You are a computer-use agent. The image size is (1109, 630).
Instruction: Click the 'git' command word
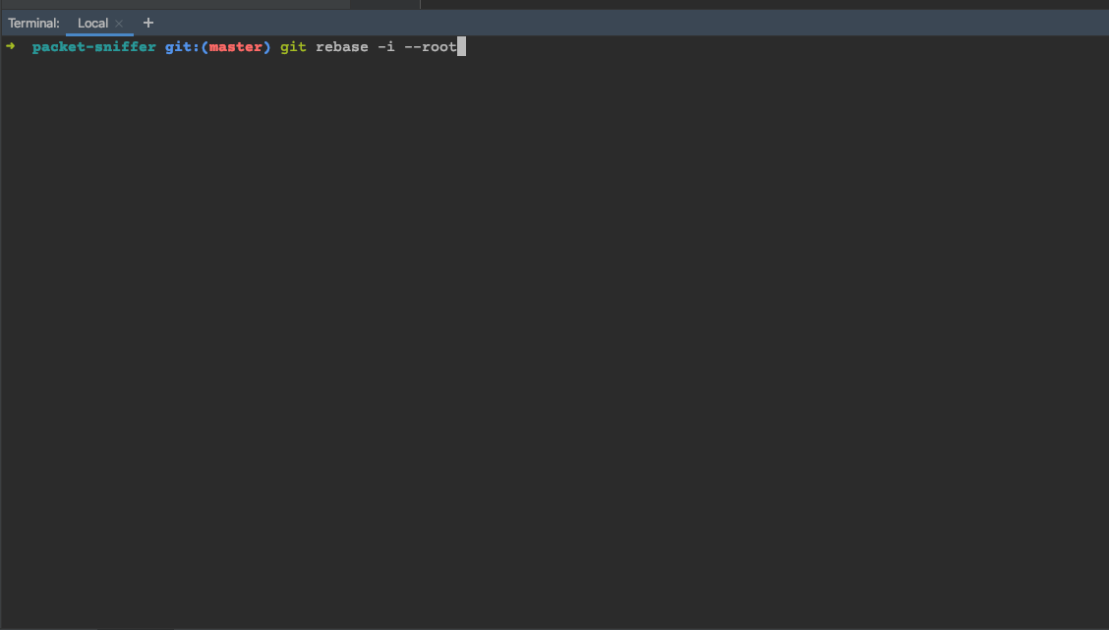tap(293, 47)
